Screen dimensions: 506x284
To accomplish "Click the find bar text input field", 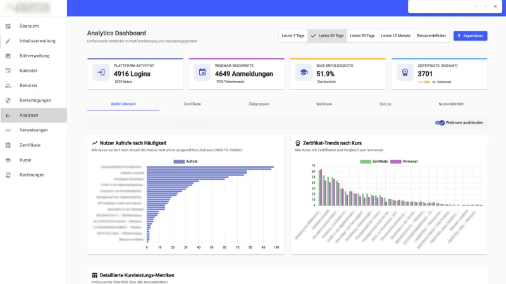I will click(x=439, y=6).
